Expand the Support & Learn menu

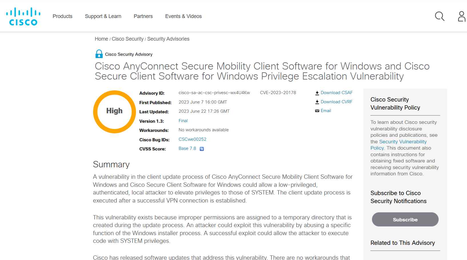103,16
